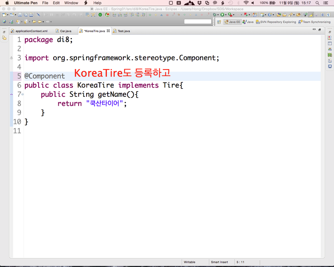This screenshot has width=334, height=267.
Task: Open the New wizard dropdown arrow
Action: (x=8, y=15)
